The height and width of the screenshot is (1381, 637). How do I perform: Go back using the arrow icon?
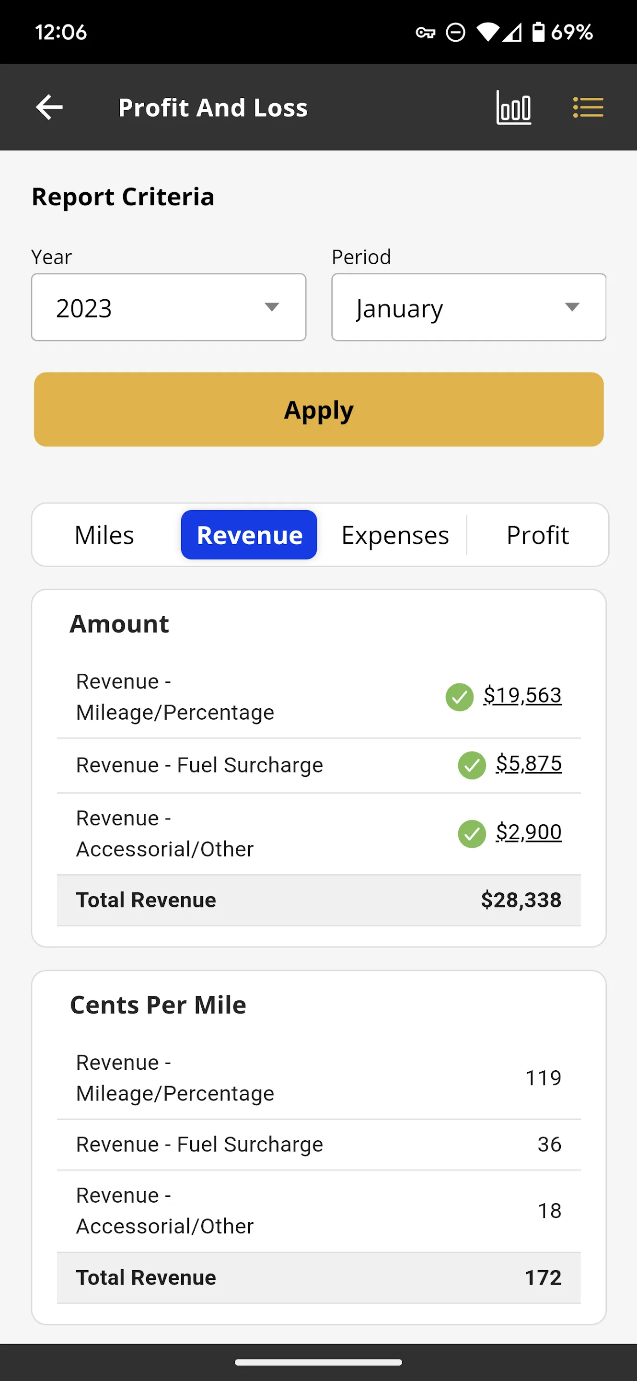point(49,107)
